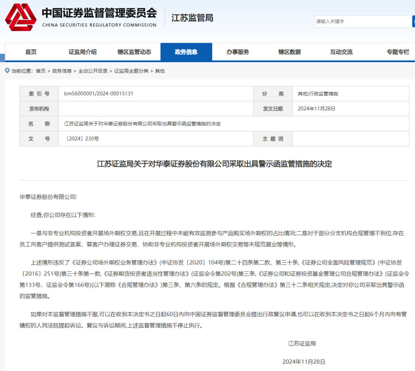The width and height of the screenshot is (415, 371).
Task: Click the 江苏证监局 signature text
Action: point(302,343)
